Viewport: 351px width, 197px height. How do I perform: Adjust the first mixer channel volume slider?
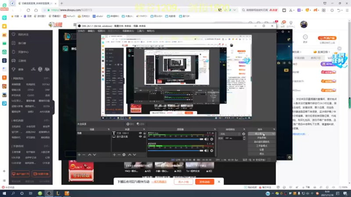click(x=175, y=139)
